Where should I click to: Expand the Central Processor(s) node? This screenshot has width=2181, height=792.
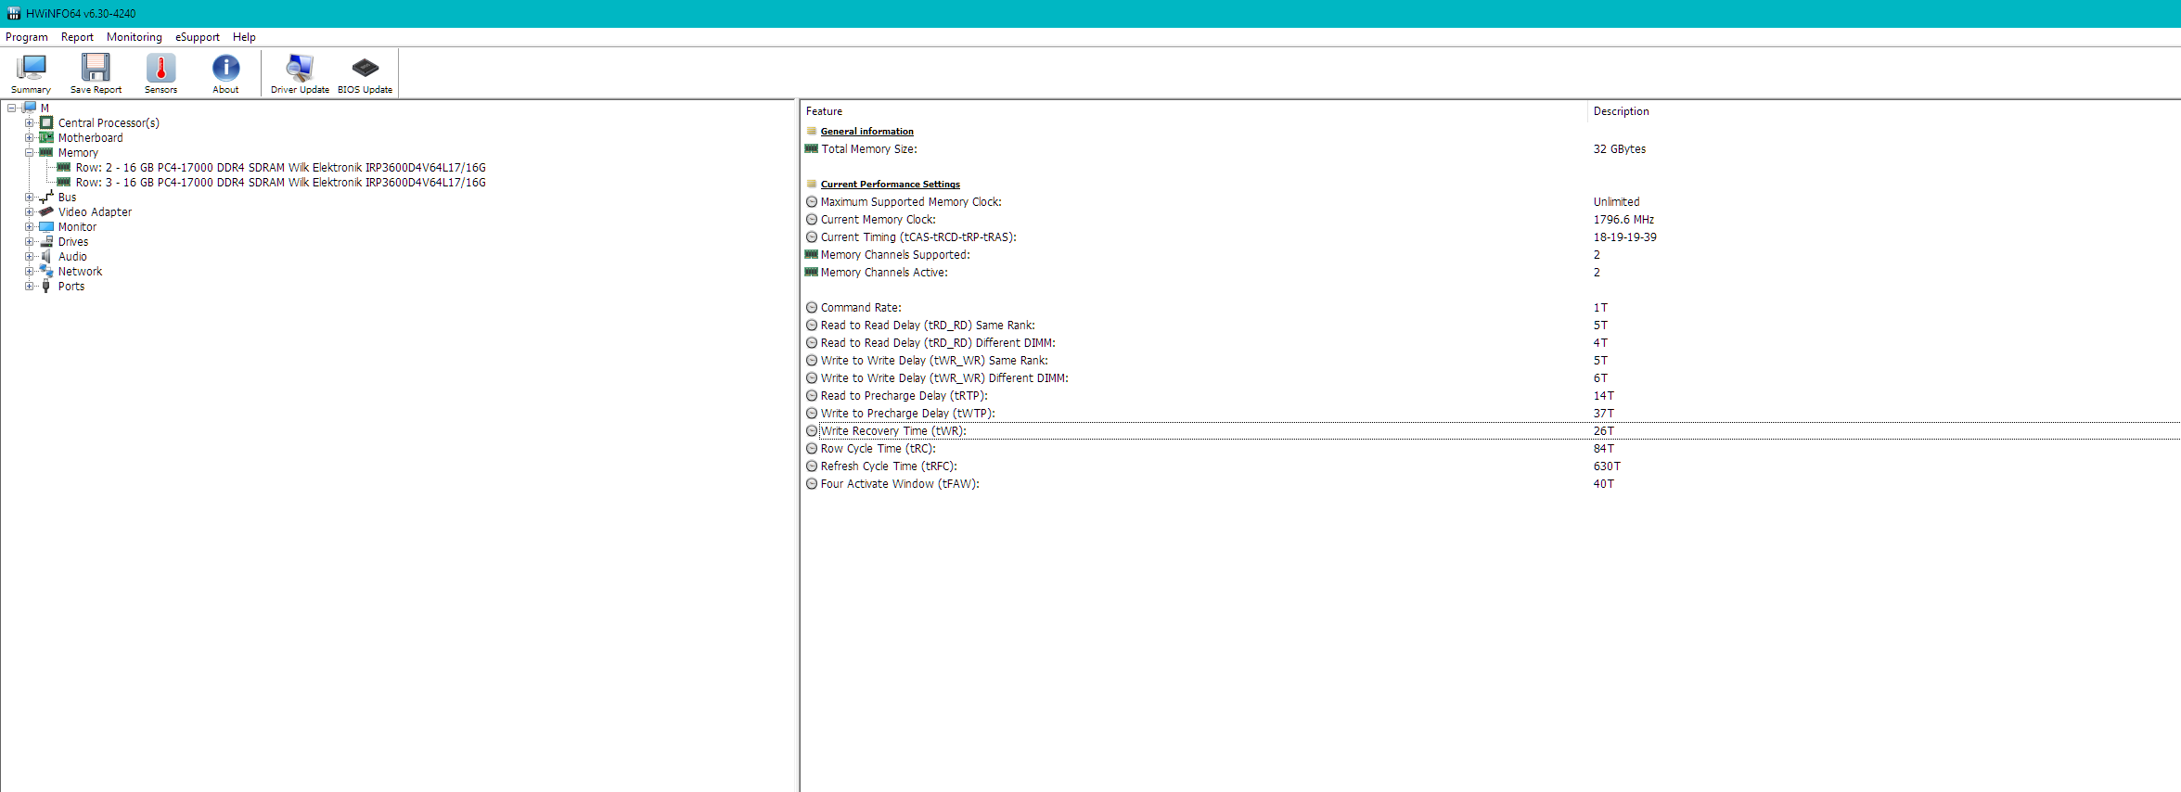(30, 122)
